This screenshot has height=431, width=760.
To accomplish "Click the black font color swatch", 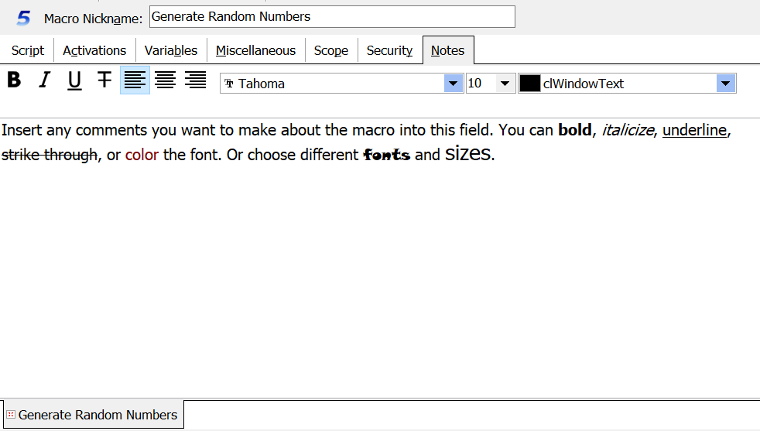I will click(x=529, y=84).
